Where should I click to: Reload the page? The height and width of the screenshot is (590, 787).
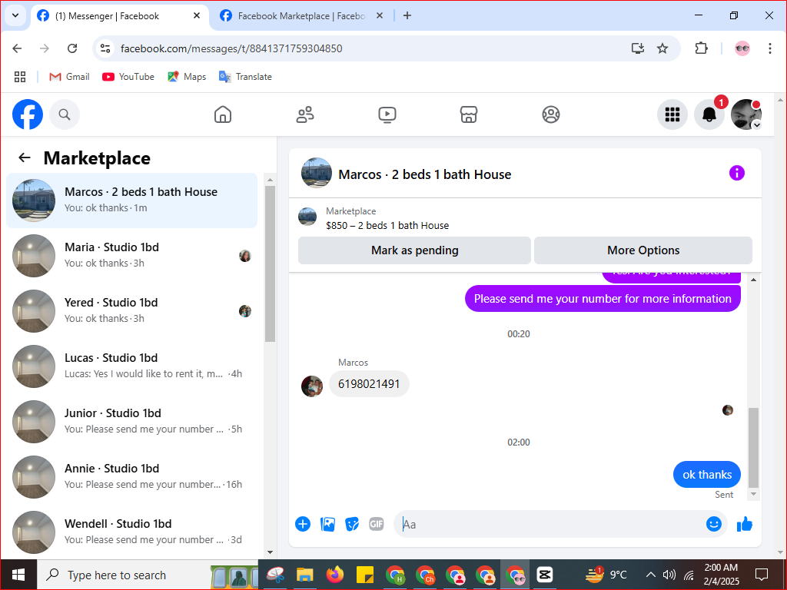(x=72, y=48)
